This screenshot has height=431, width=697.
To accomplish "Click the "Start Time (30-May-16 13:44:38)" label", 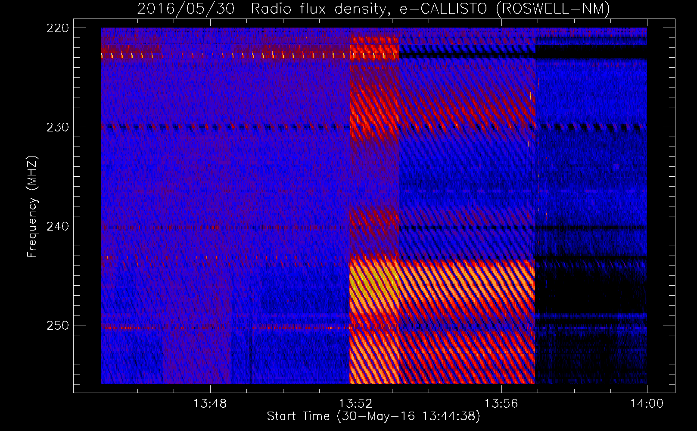I will (x=373, y=416).
